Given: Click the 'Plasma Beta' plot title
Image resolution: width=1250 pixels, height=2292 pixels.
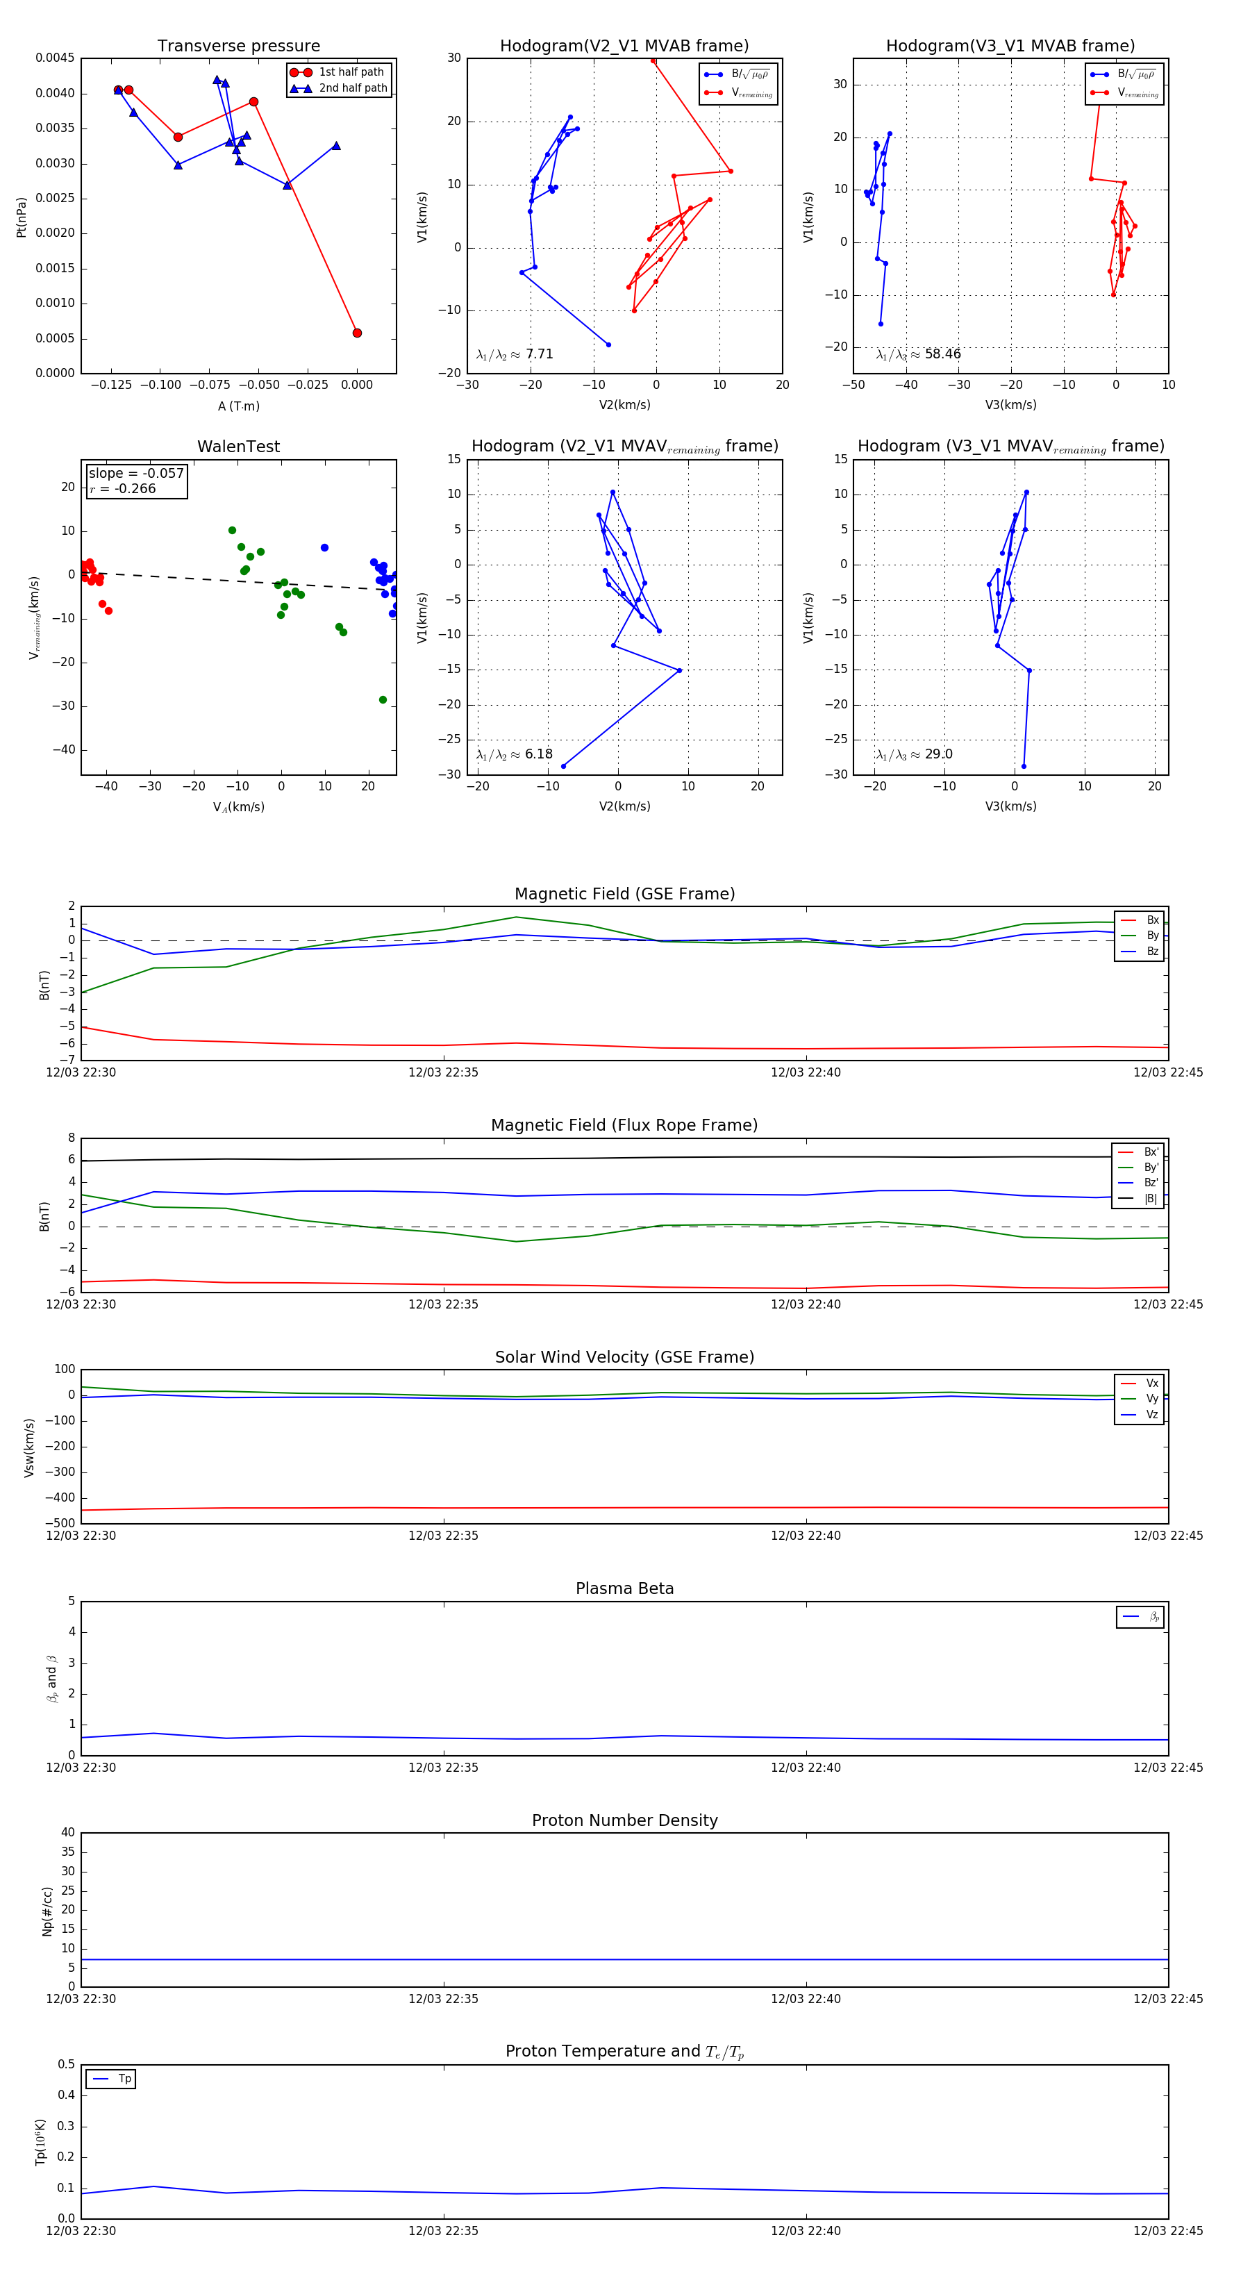Looking at the screenshot, I should coord(624,1588).
